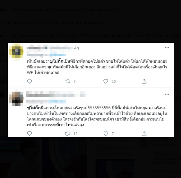Open more options for second tweet
The height and width of the screenshot is (178, 181).
167,94
